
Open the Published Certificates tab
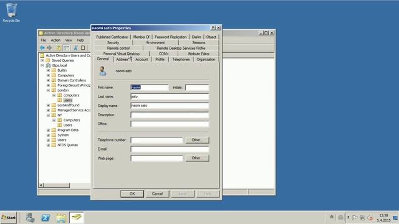click(x=112, y=37)
